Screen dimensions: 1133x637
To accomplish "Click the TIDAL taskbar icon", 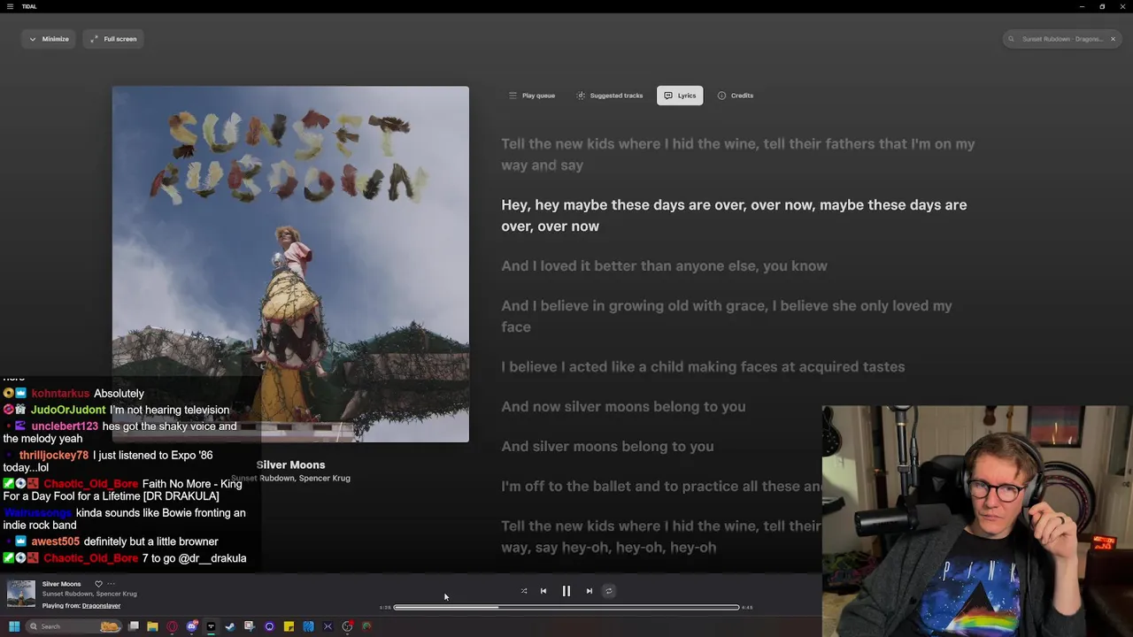I will tap(211, 626).
